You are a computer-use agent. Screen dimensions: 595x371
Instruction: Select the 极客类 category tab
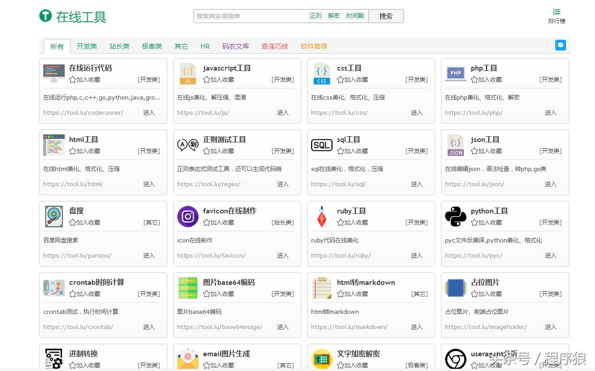point(152,46)
